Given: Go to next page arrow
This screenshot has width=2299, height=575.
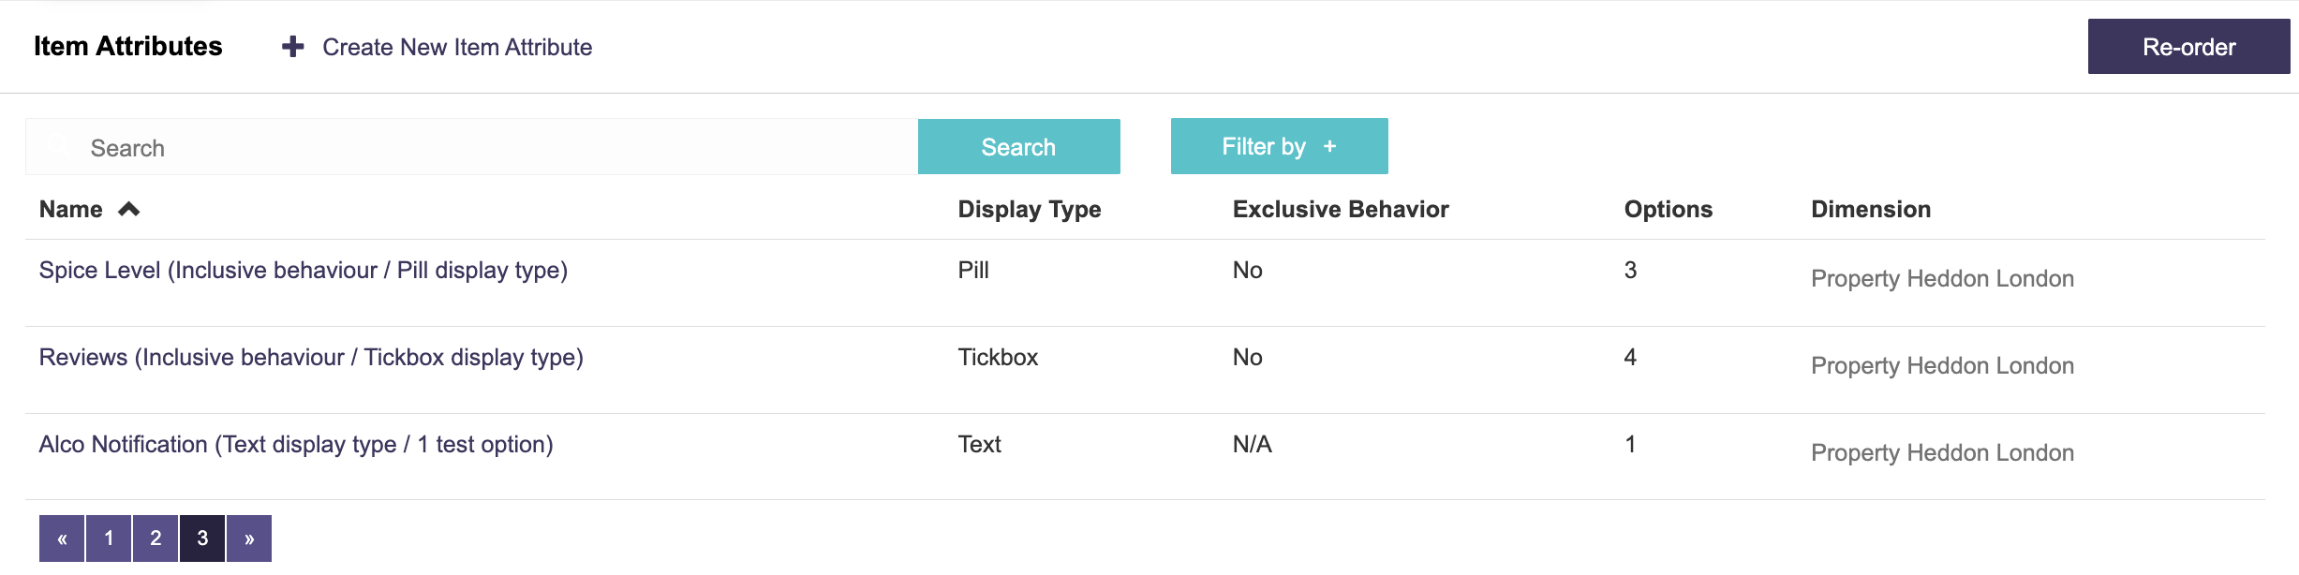Looking at the screenshot, I should (249, 538).
